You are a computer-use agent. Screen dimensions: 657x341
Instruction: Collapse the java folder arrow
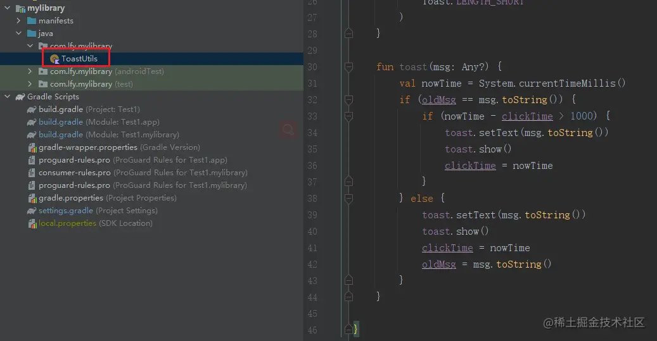(18, 33)
